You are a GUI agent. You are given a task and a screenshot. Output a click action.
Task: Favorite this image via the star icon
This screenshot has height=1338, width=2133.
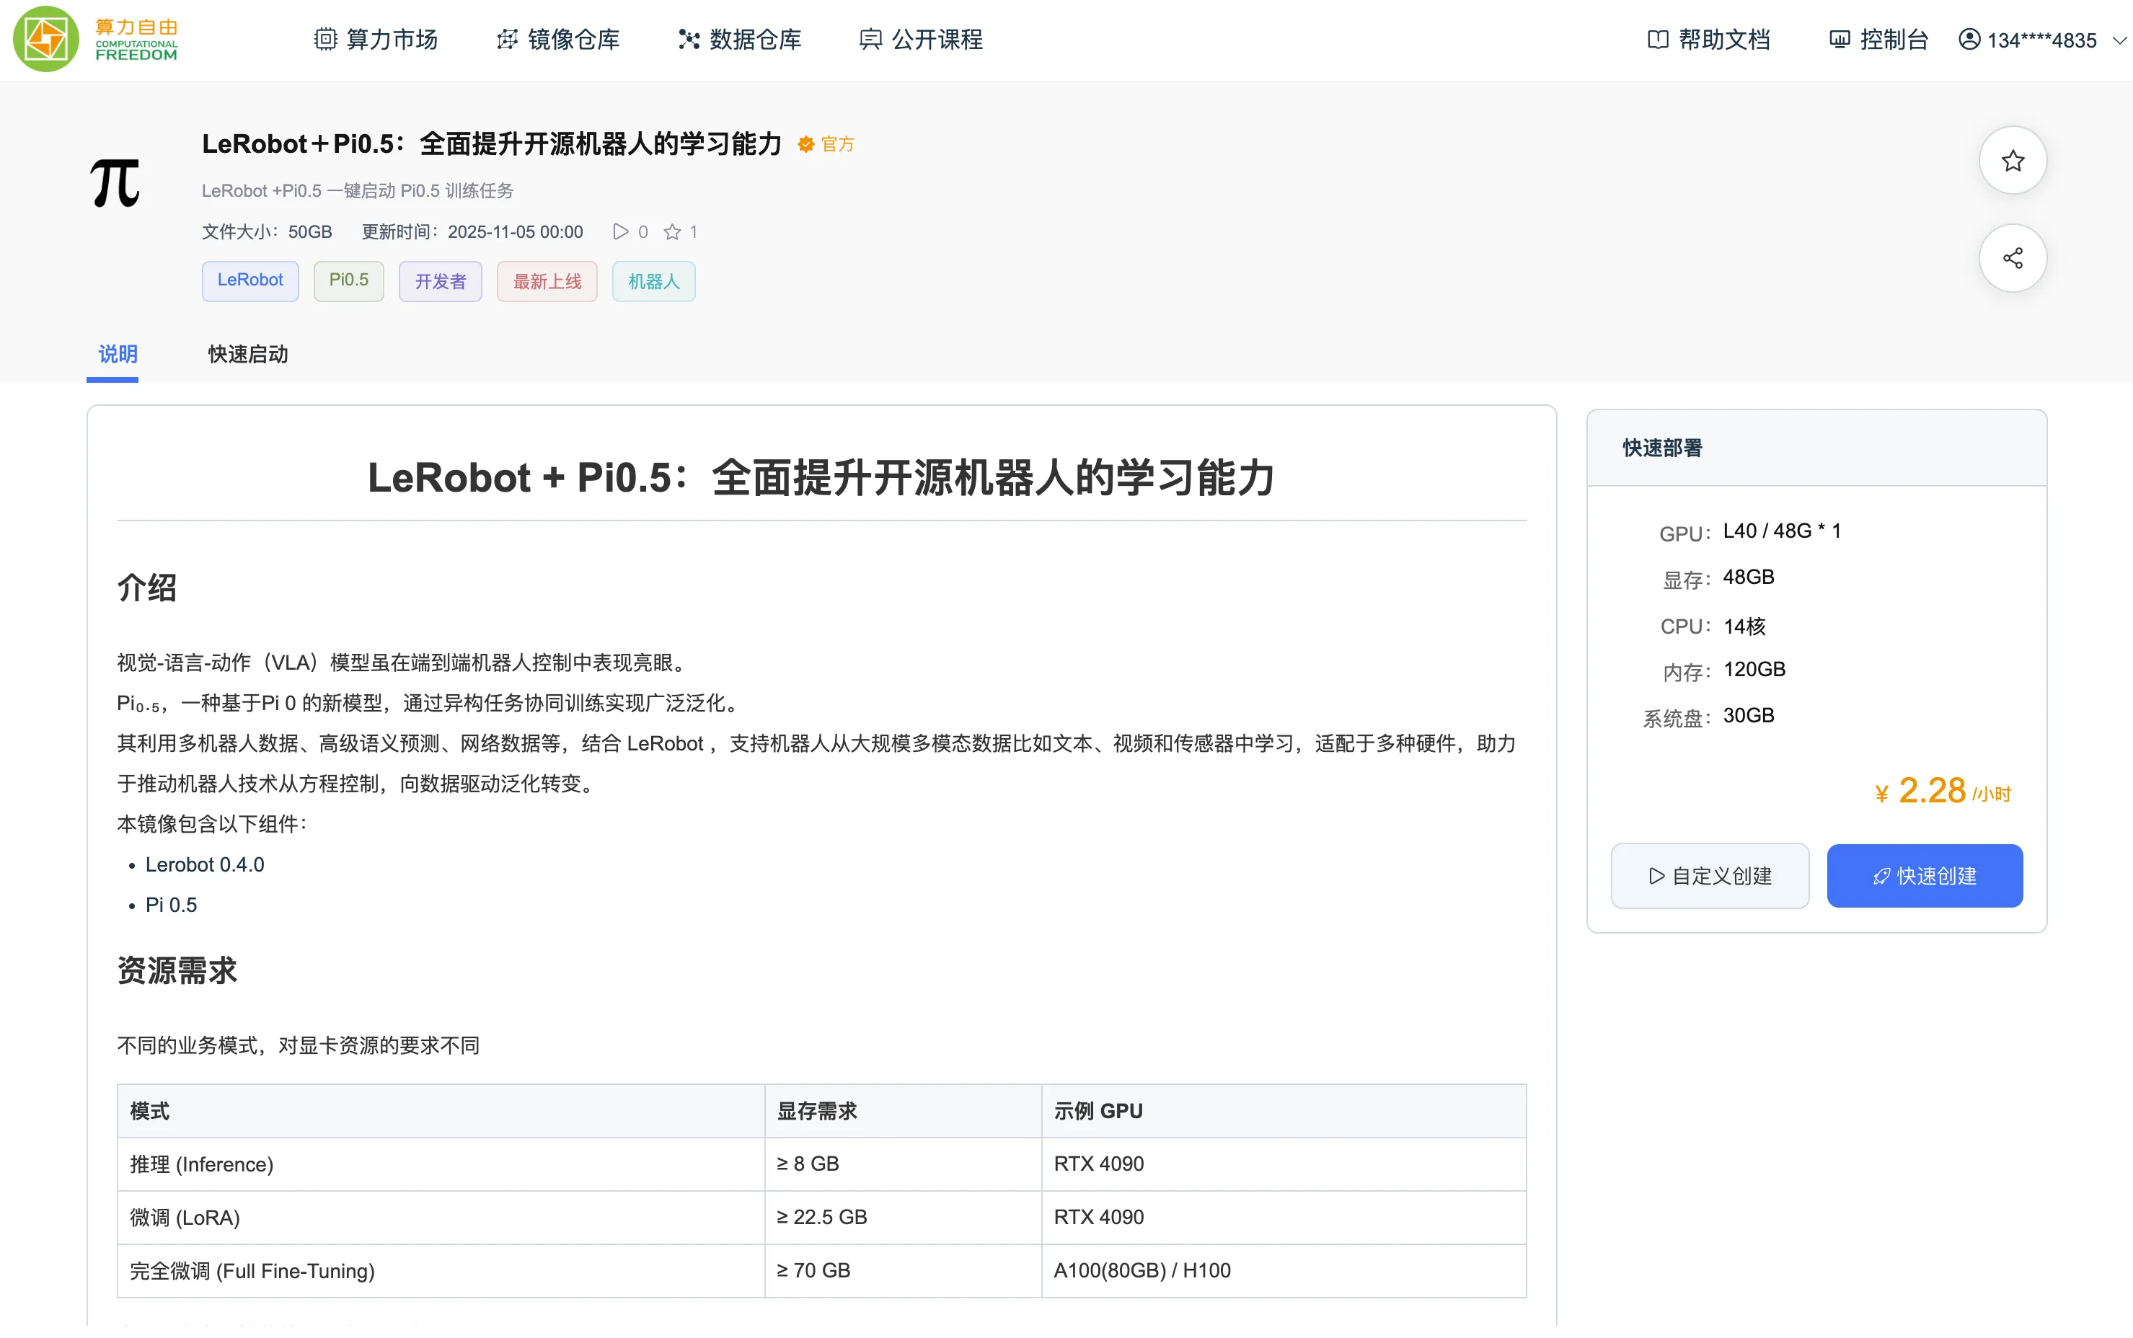tap(2012, 160)
